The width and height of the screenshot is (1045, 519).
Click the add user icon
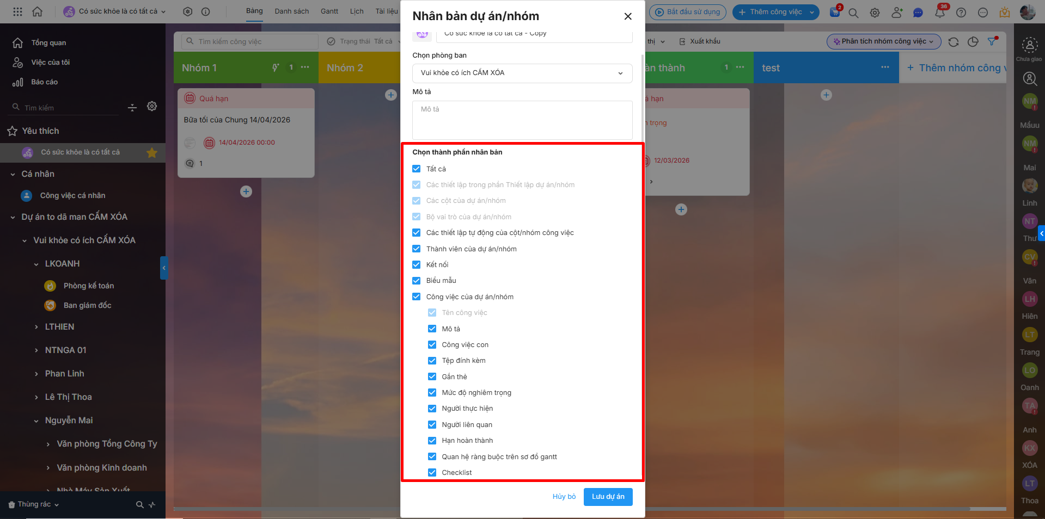pyautogui.click(x=896, y=13)
